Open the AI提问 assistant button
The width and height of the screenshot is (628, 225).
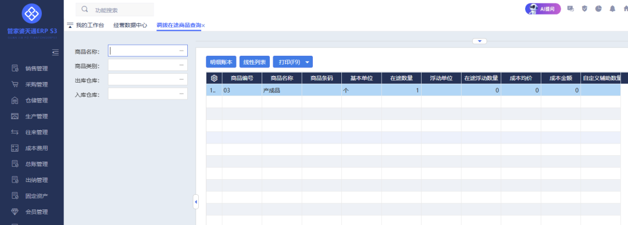[543, 9]
